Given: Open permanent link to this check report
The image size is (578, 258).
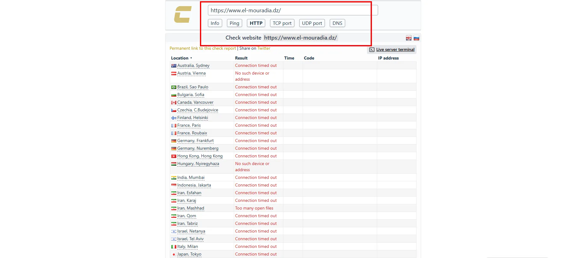Looking at the screenshot, I should click(x=203, y=48).
